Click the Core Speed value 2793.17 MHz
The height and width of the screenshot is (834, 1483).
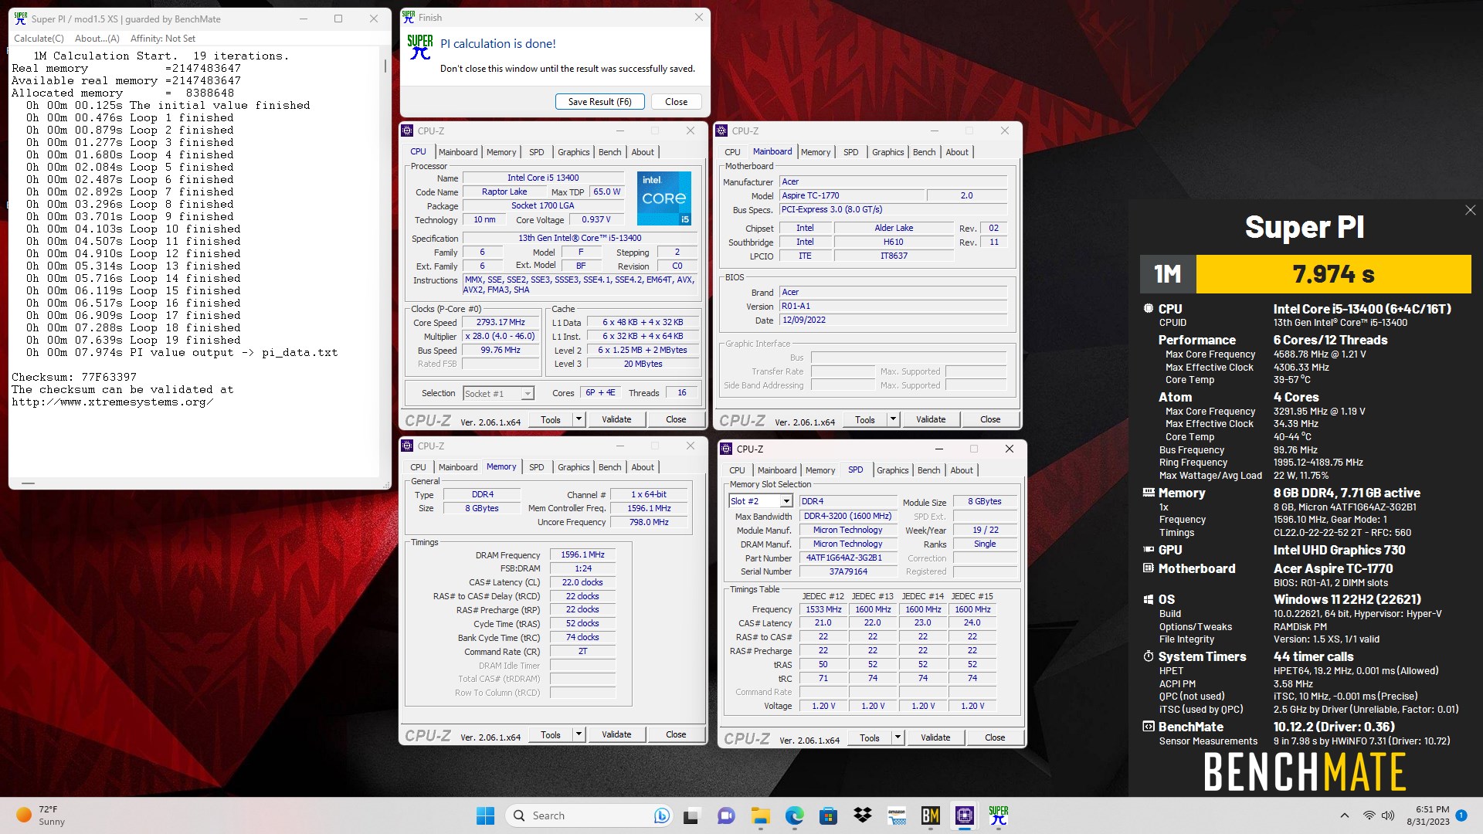pyautogui.click(x=501, y=323)
